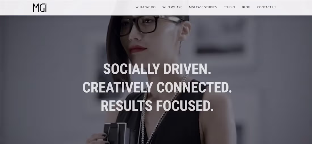Click the MGI logo in the header

click(40, 8)
